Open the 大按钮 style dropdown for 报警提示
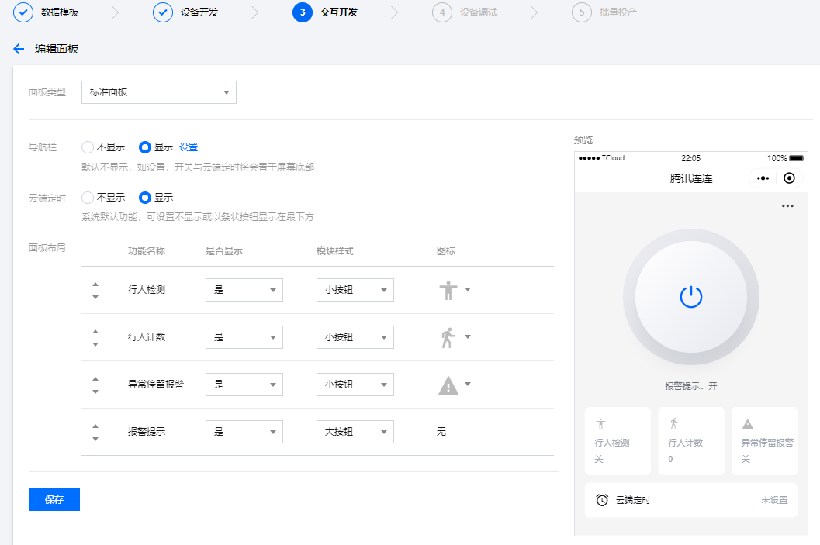The height and width of the screenshot is (545, 820). pos(355,432)
